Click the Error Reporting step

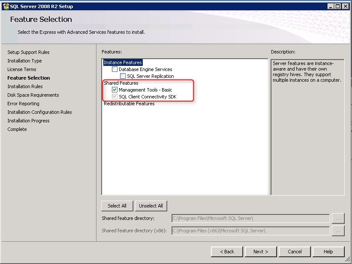[x=23, y=104]
